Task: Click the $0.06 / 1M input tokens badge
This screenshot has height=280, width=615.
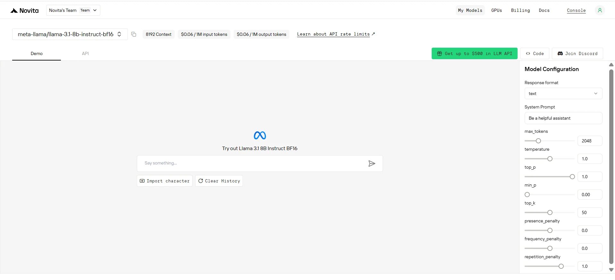Action: coord(204,34)
